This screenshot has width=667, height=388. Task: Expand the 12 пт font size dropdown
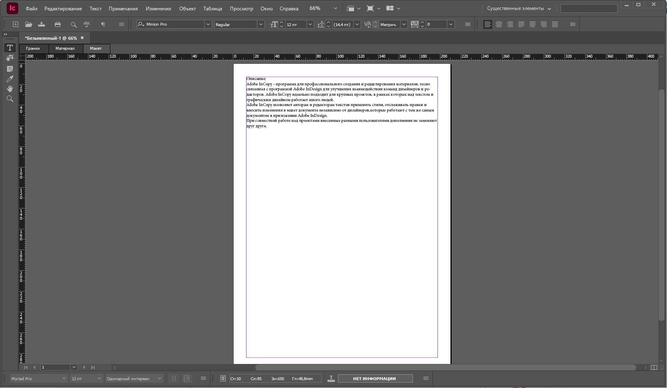(310, 24)
